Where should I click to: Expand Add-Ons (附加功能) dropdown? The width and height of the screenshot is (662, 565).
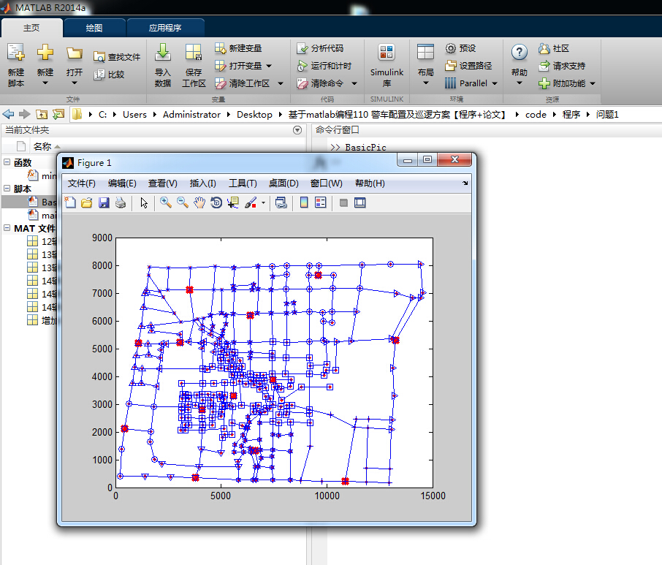(x=593, y=83)
